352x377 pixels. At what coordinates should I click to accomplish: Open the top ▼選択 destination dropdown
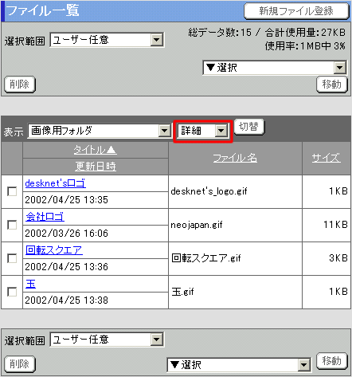(x=275, y=68)
